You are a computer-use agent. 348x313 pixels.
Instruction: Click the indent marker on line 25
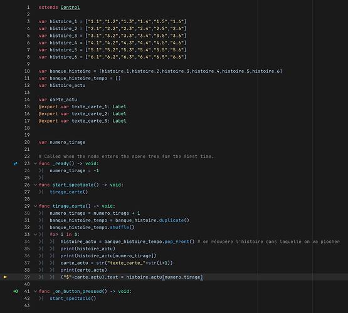pyautogui.click(x=41, y=178)
